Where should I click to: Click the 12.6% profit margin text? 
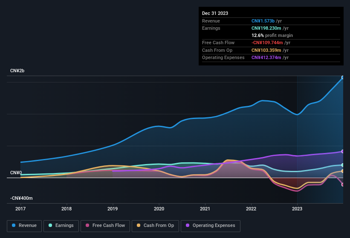coord(272,35)
